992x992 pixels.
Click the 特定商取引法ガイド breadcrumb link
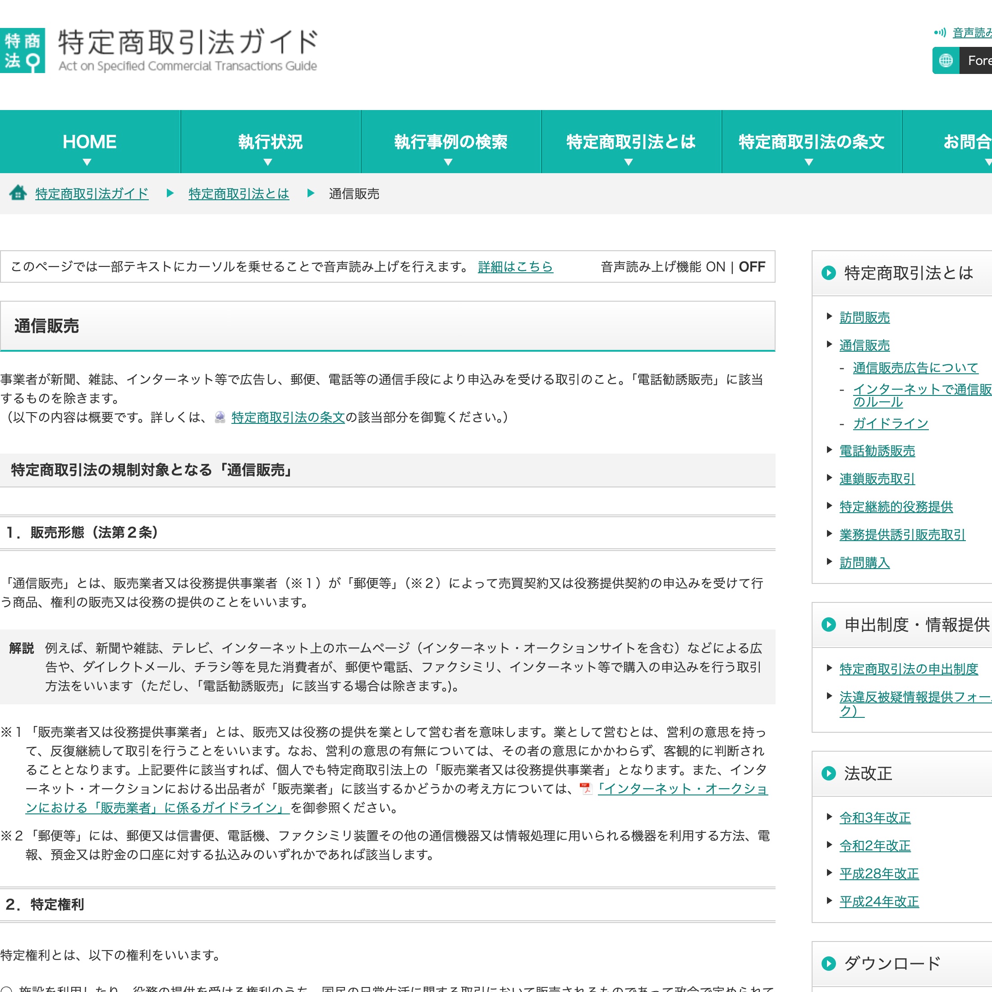(92, 193)
